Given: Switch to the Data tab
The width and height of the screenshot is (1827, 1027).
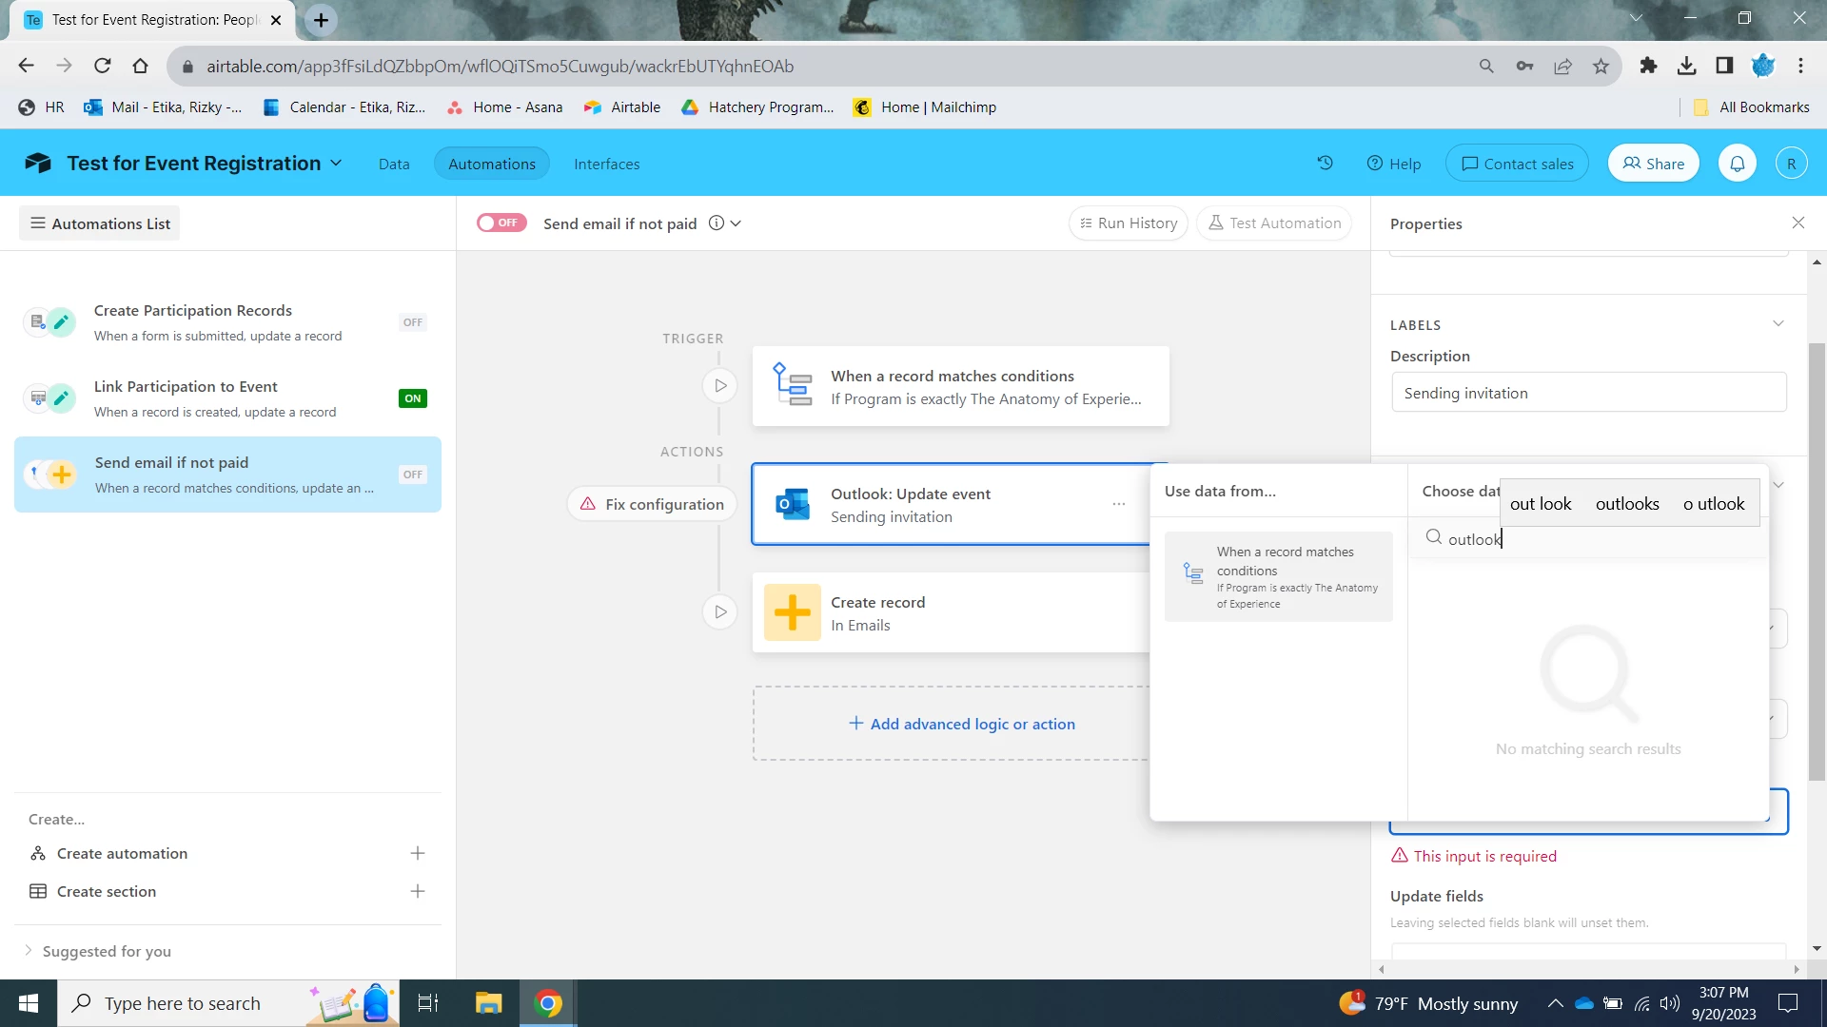Looking at the screenshot, I should click(x=394, y=164).
